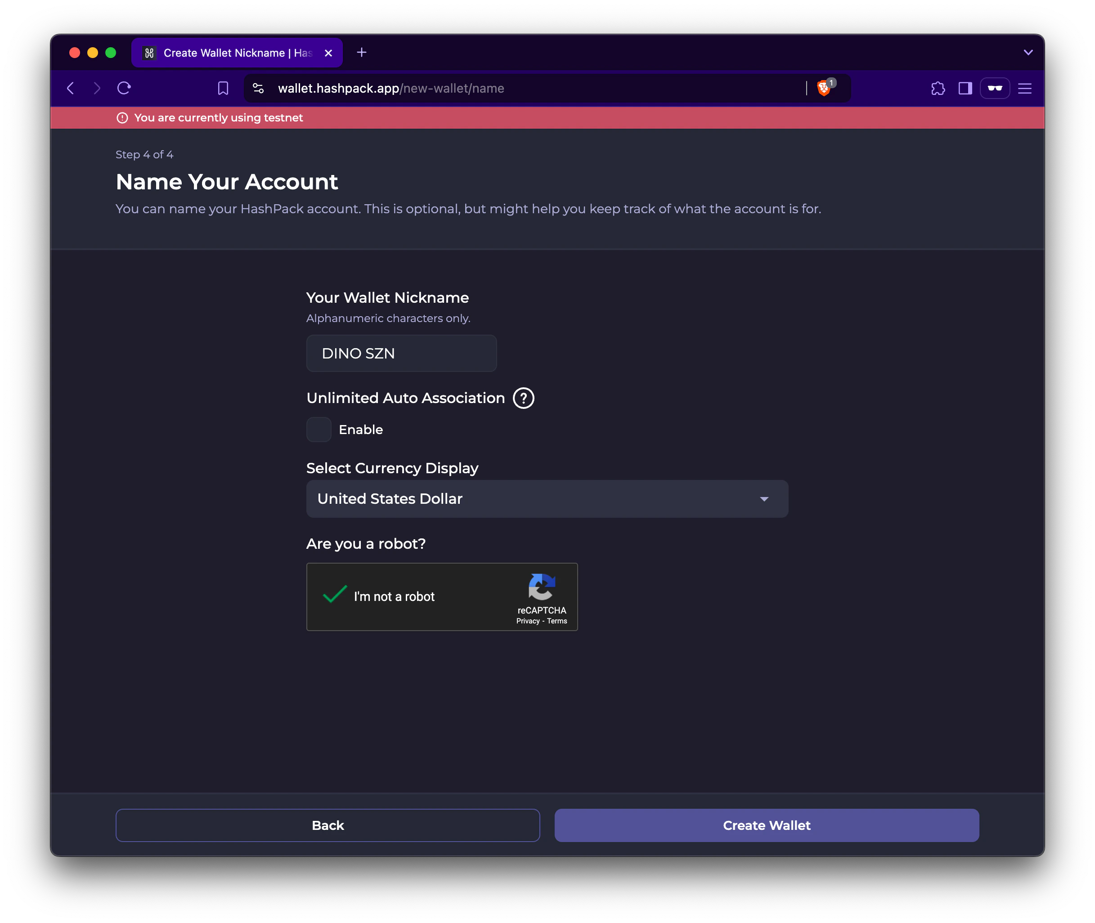The image size is (1095, 923).
Task: Open a new tab with plus button
Action: [361, 52]
